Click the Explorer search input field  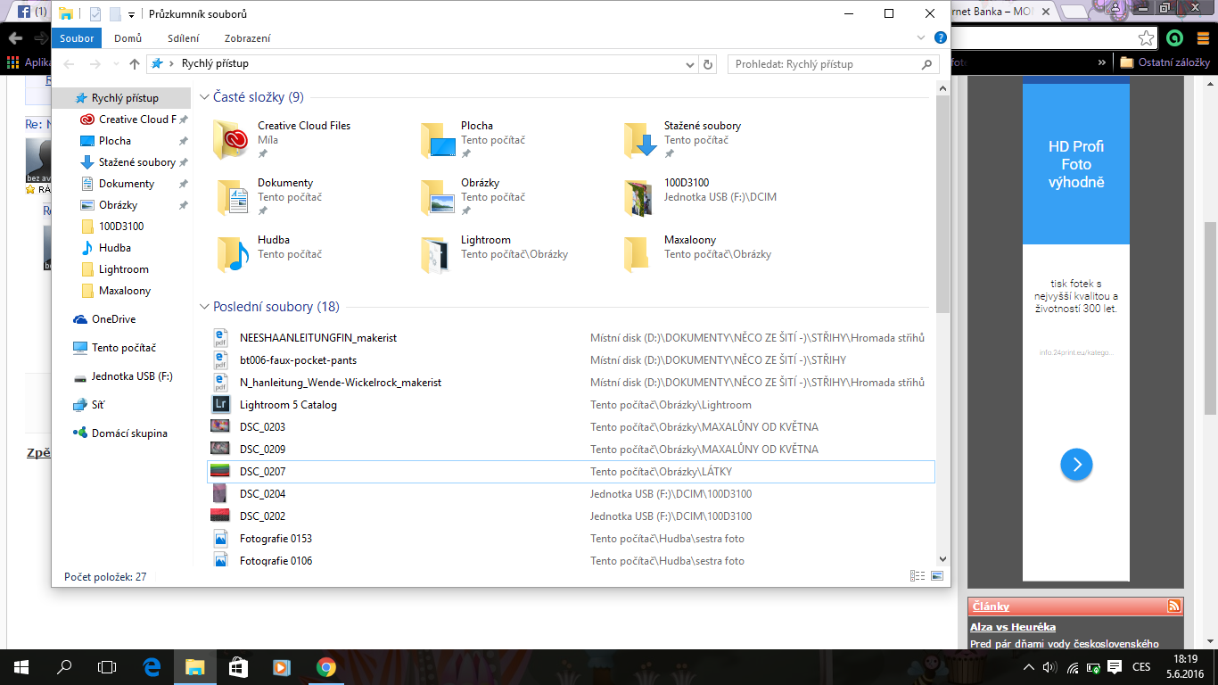824,64
